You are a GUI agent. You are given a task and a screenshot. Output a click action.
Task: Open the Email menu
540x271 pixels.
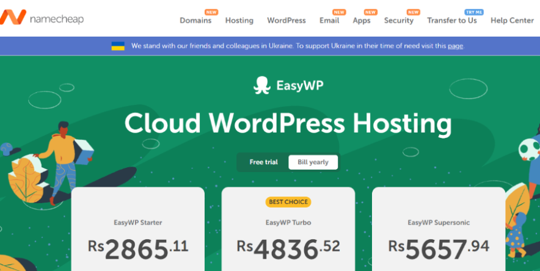pyautogui.click(x=329, y=20)
